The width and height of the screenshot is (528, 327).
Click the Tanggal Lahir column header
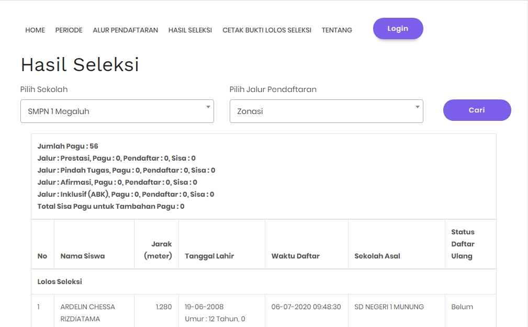click(209, 256)
